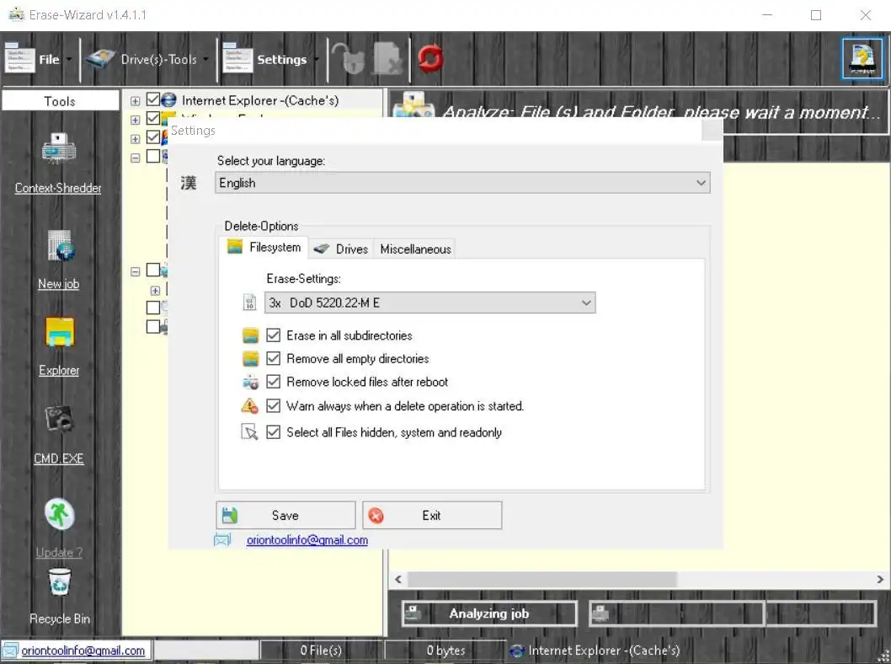Open the Explorer tool icon
Image resolution: width=891 pixels, height=664 pixels.
click(60, 332)
